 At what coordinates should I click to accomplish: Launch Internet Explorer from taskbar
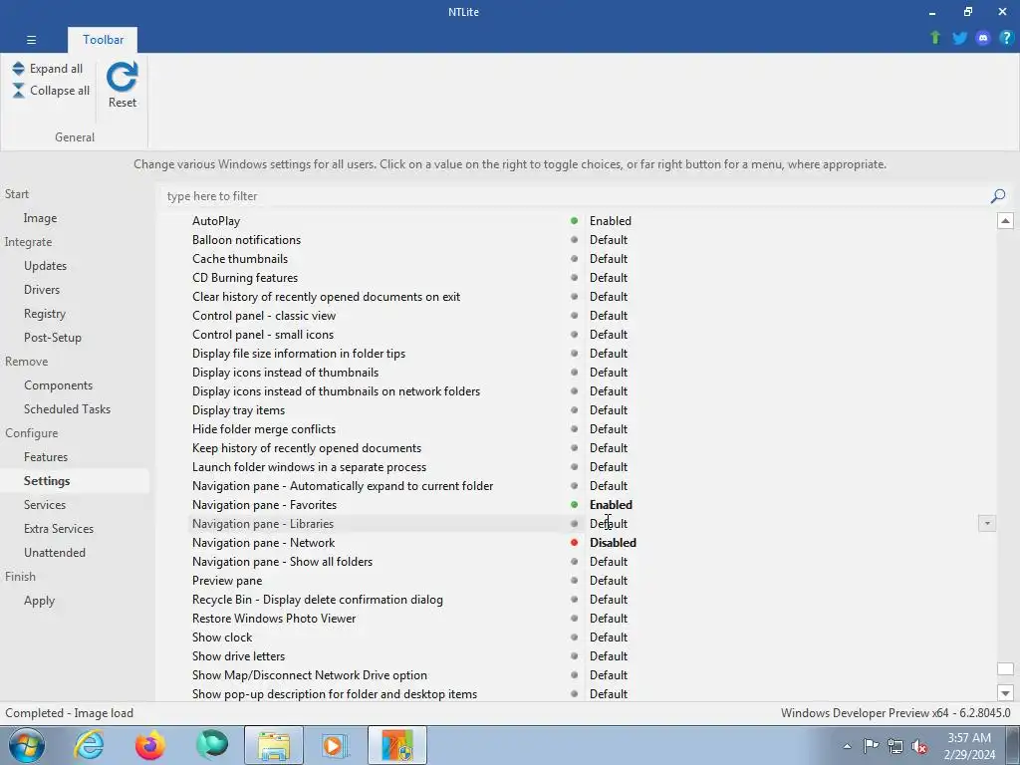pos(89,745)
